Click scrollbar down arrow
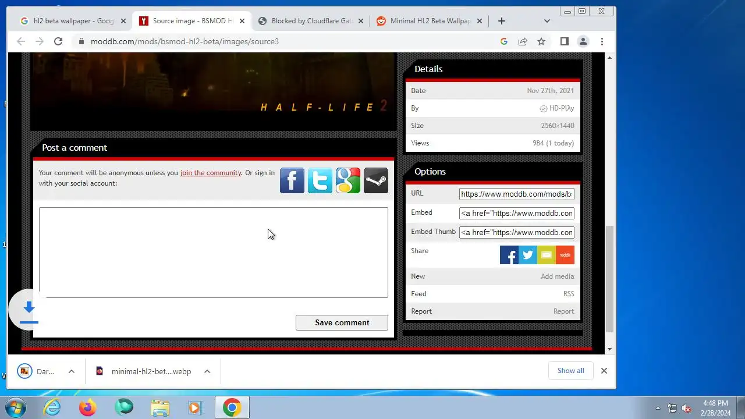745x419 pixels. click(609, 349)
